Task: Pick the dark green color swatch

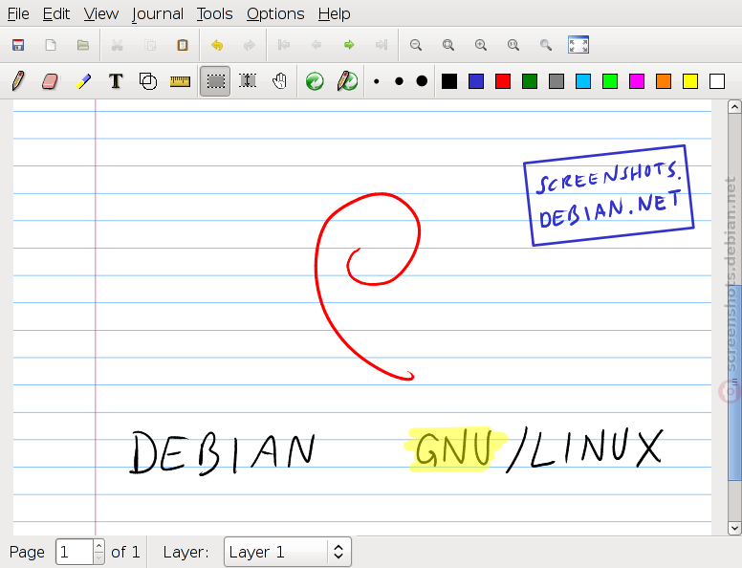Action: (x=530, y=81)
